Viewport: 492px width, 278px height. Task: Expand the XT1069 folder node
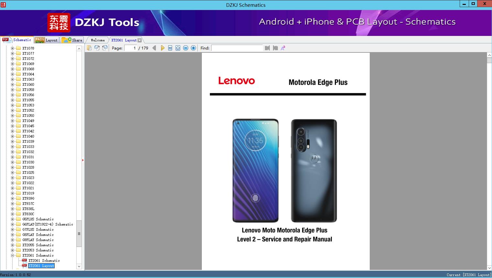click(x=12, y=64)
